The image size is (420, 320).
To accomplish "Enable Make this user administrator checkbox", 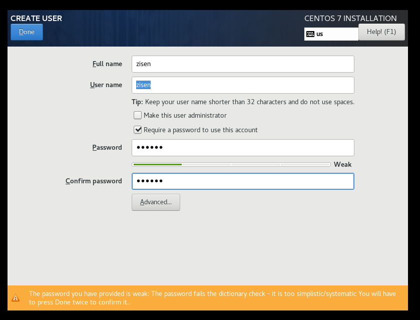I will (x=138, y=115).
